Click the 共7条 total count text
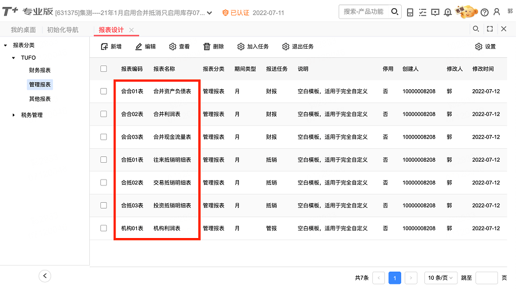Image resolution: width=516 pixels, height=289 pixels. (x=362, y=278)
